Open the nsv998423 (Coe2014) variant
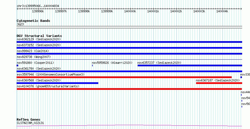This screenshot has height=129, width=250. 33,51
